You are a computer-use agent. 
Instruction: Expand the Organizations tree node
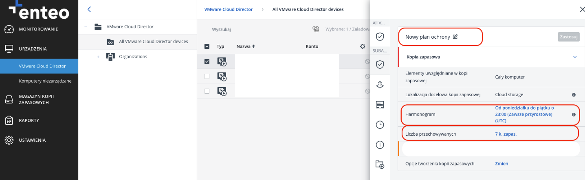pyautogui.click(x=98, y=57)
